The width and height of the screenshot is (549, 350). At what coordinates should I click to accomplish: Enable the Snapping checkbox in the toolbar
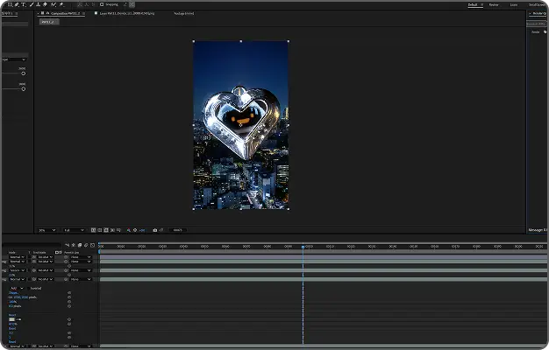(x=102, y=4)
